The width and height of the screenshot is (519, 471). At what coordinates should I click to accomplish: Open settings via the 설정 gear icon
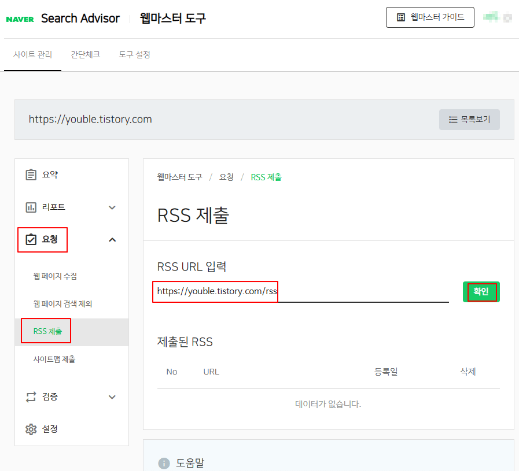click(31, 429)
